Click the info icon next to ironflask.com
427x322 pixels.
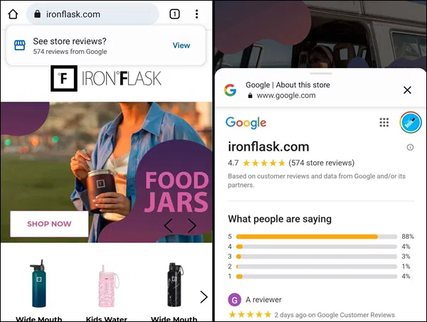tap(410, 147)
